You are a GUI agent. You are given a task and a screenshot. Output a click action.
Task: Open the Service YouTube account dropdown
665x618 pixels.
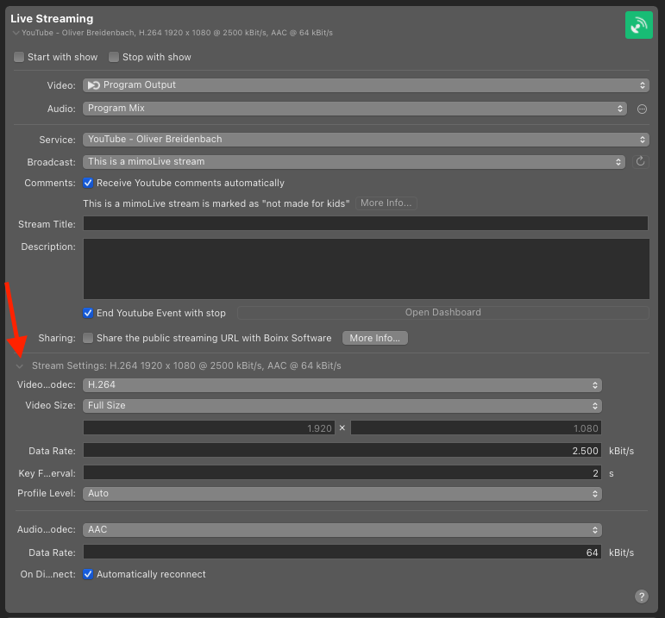pyautogui.click(x=366, y=140)
